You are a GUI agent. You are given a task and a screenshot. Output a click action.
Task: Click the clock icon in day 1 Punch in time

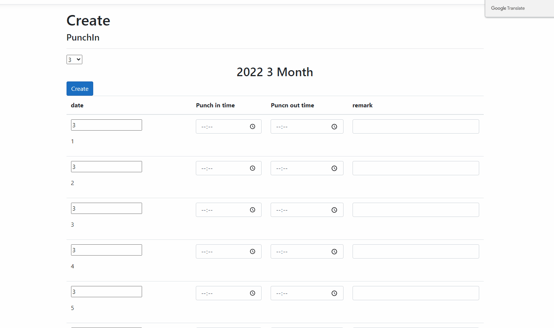pos(253,126)
